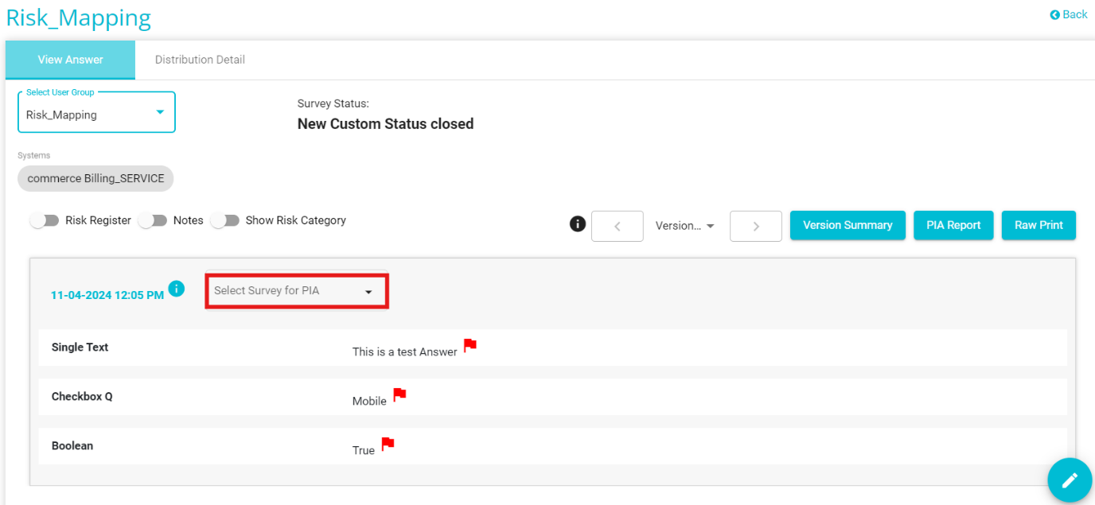Toggle the Risk Register switch

click(45, 220)
